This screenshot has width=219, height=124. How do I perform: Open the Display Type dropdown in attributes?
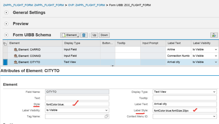point(214,92)
